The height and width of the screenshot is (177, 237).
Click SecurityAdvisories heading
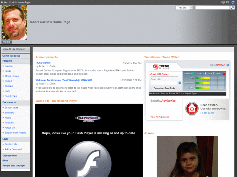(163, 101)
